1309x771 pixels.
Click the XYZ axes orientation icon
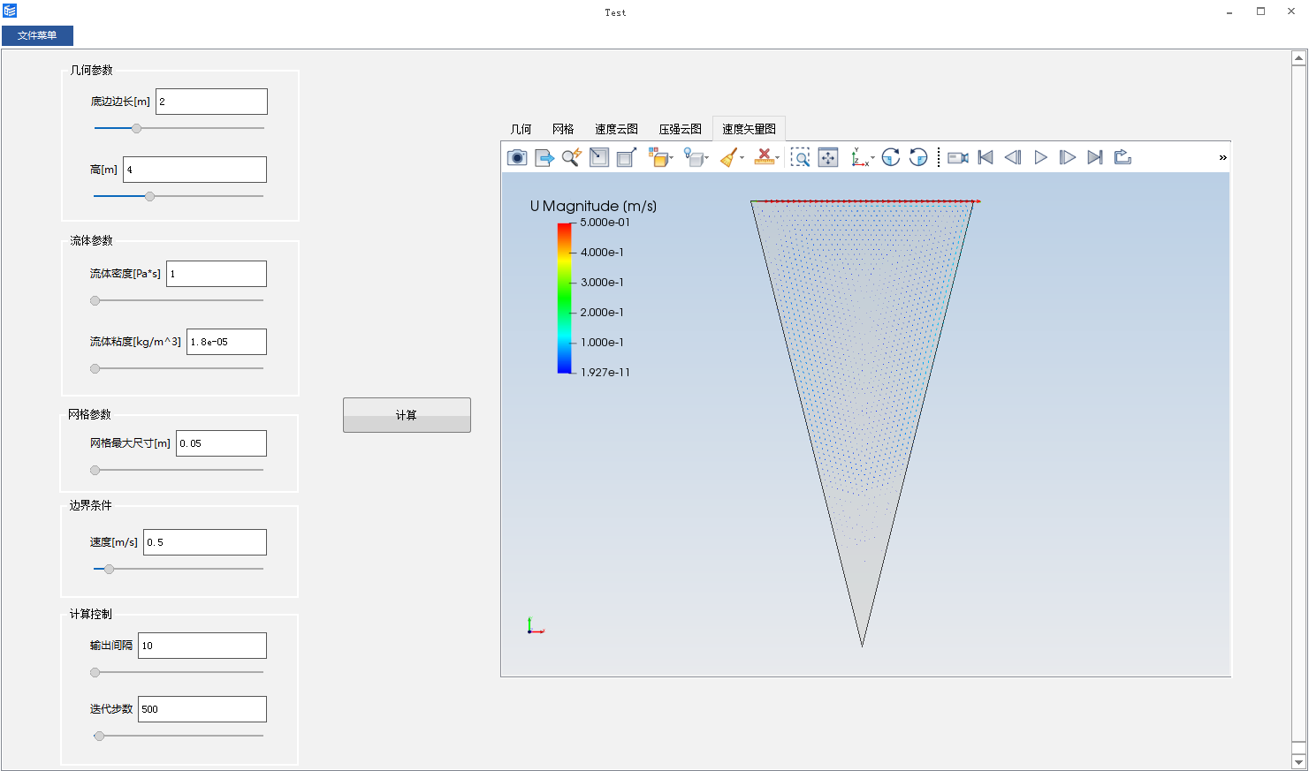pos(859,157)
